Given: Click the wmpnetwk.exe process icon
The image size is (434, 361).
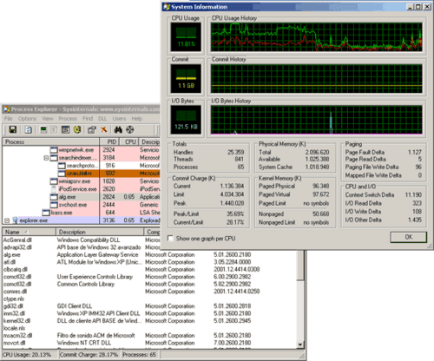Looking at the screenshot, I should pos(54,150).
